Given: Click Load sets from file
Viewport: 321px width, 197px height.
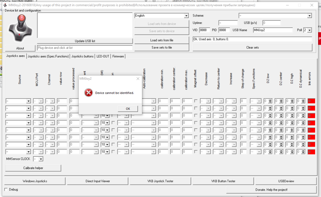Looking at the screenshot, I should click(162, 40).
